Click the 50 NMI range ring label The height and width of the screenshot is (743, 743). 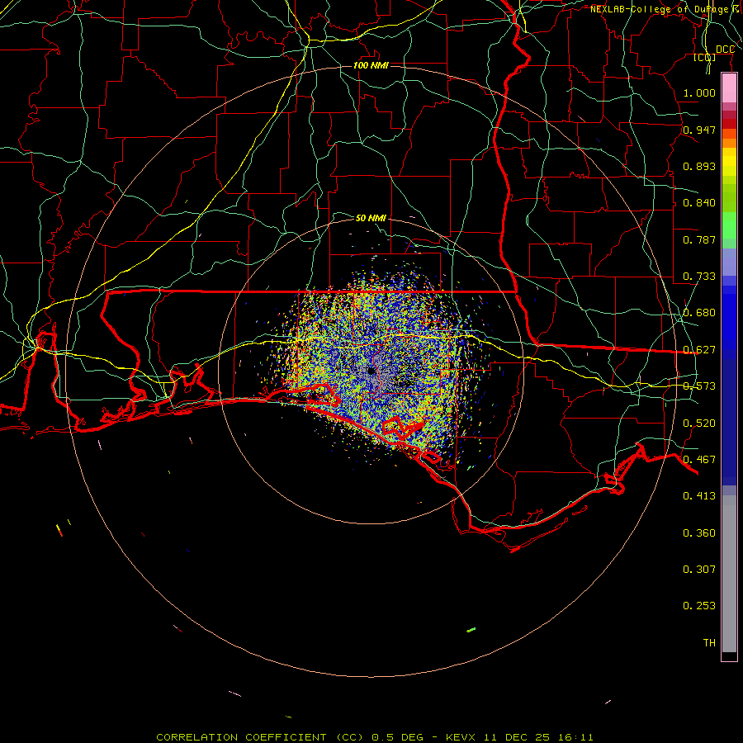pyautogui.click(x=371, y=218)
